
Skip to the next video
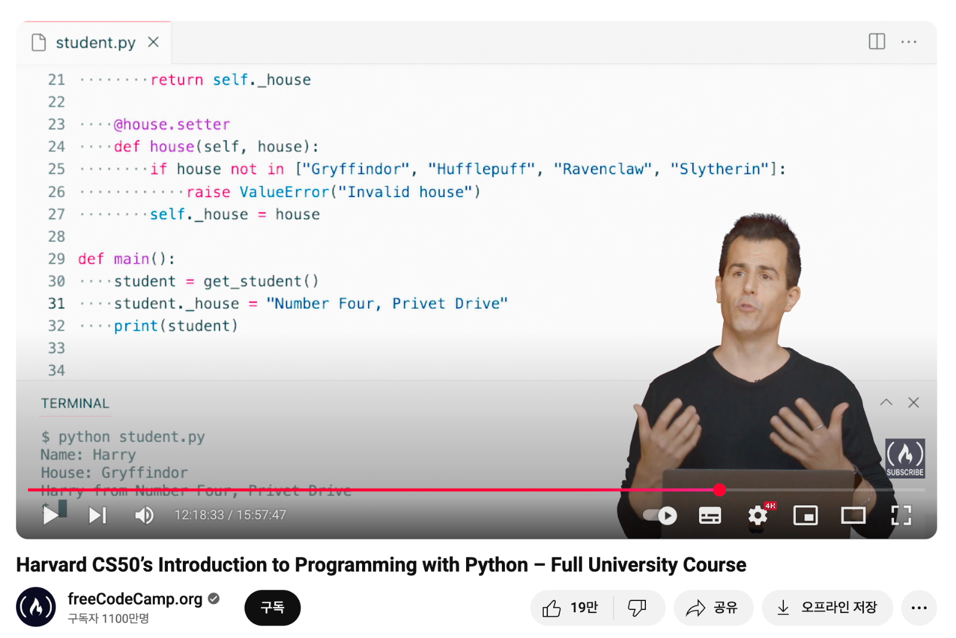coord(97,515)
